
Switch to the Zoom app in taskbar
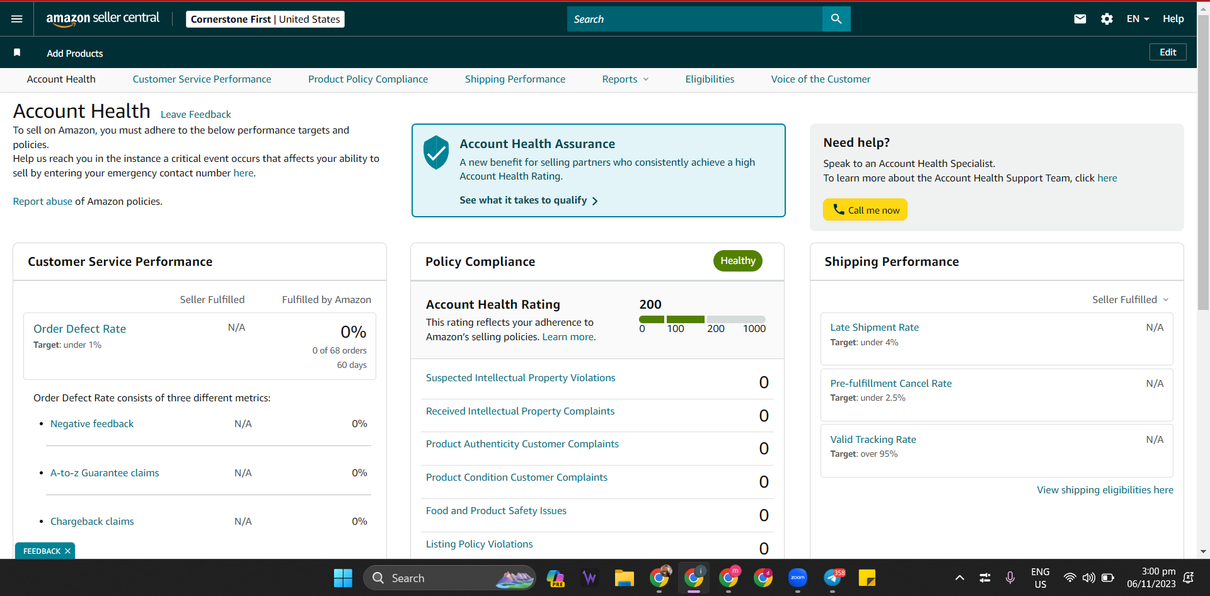point(798,578)
